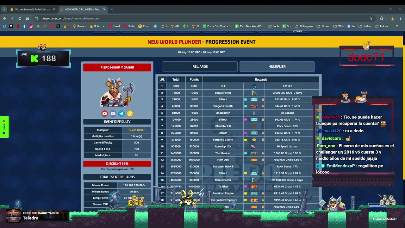Click the DISCOUNT 35% banner

tap(117, 164)
